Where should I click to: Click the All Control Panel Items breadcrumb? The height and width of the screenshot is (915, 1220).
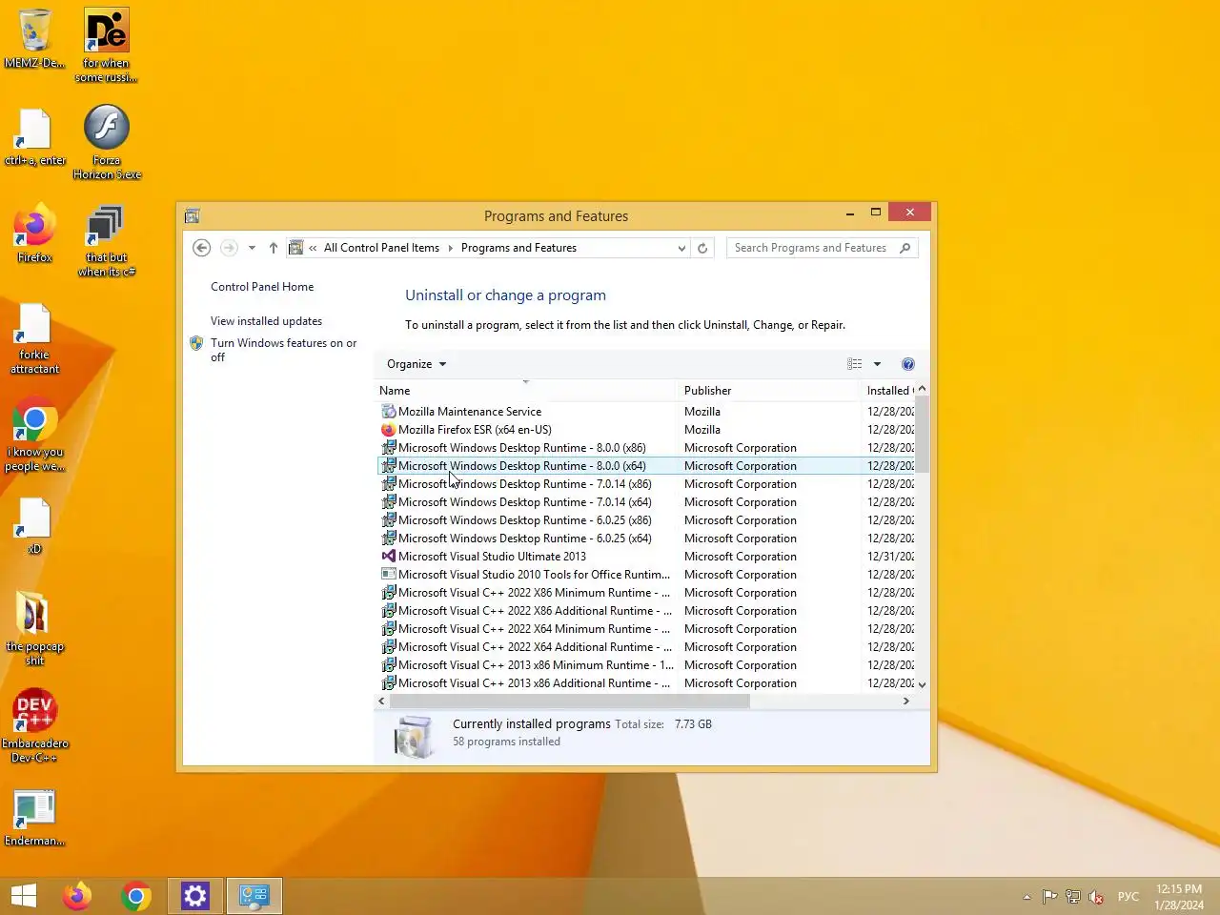click(x=381, y=248)
